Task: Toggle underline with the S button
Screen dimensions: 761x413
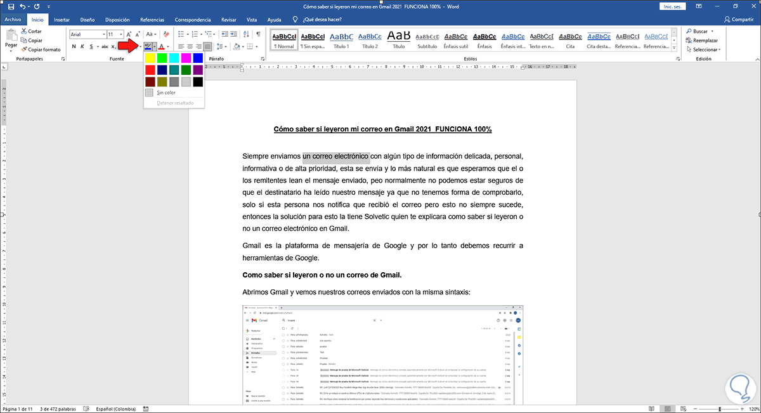Action: pos(91,46)
